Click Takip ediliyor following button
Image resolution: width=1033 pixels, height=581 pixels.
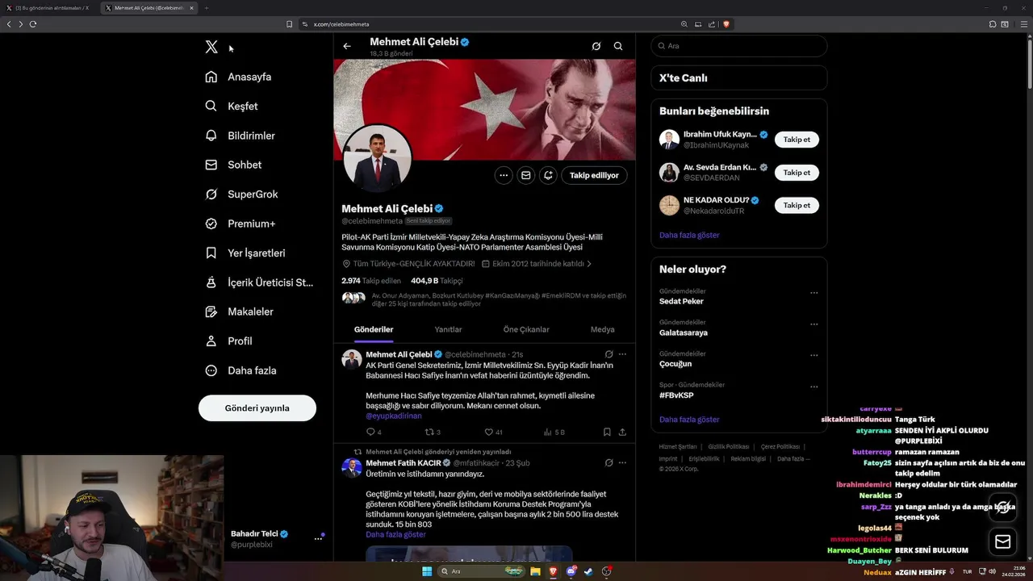tap(594, 175)
